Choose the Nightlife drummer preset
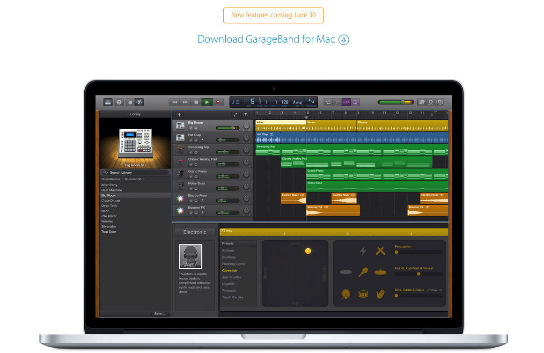 (x=228, y=284)
